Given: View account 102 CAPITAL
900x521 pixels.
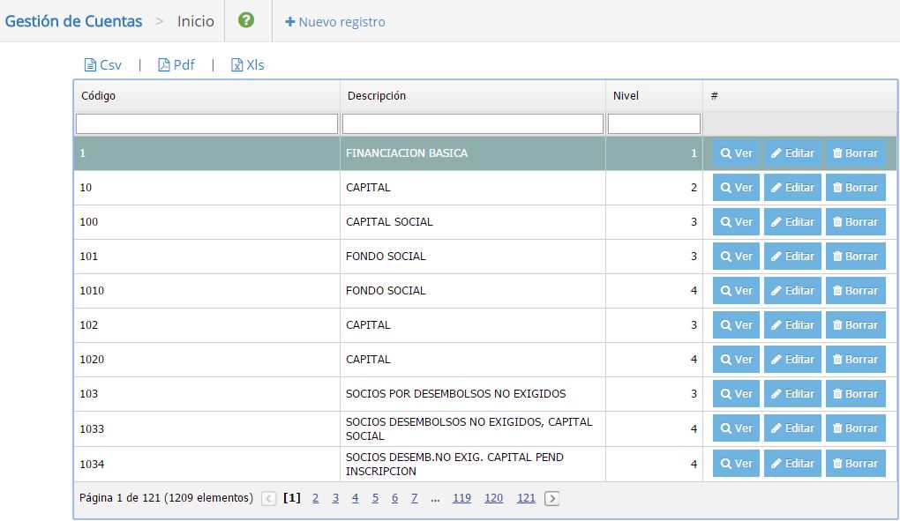Looking at the screenshot, I should (x=736, y=325).
